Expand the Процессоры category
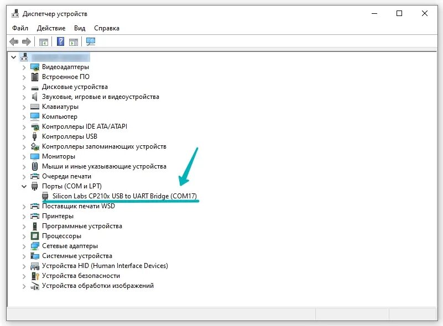The image size is (443, 326). pos(24,236)
